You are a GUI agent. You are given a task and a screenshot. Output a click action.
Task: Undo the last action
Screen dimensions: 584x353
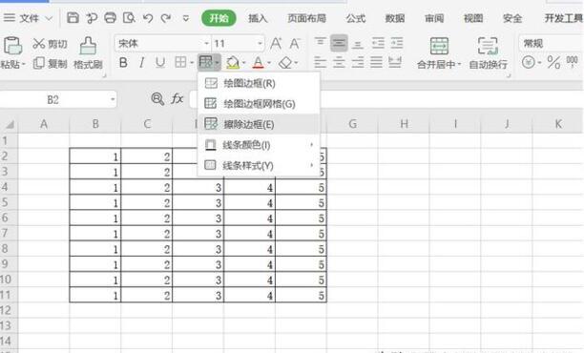click(148, 18)
